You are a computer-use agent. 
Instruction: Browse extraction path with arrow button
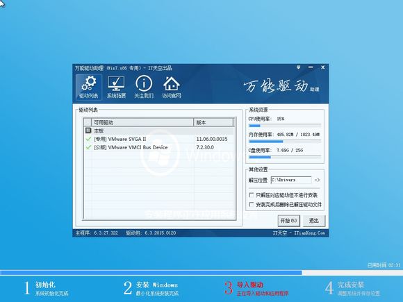pyautogui.click(x=317, y=180)
